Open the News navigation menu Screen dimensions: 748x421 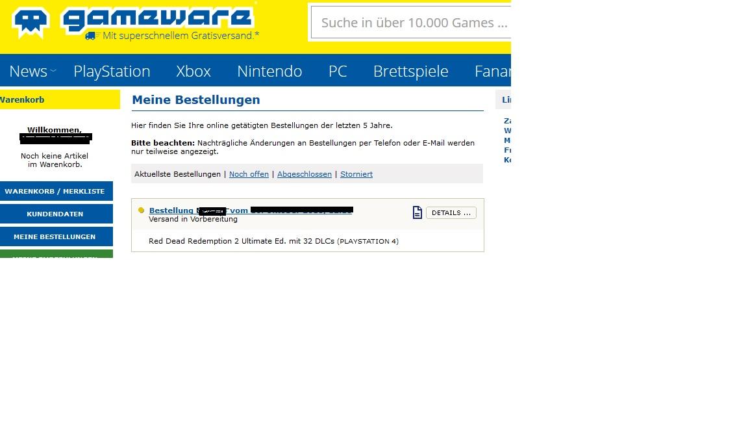[x=28, y=71]
